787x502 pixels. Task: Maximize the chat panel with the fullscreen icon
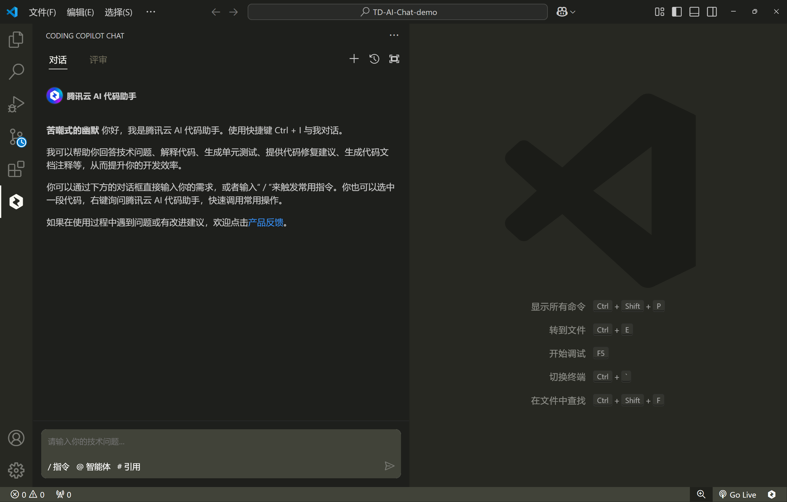tap(394, 59)
